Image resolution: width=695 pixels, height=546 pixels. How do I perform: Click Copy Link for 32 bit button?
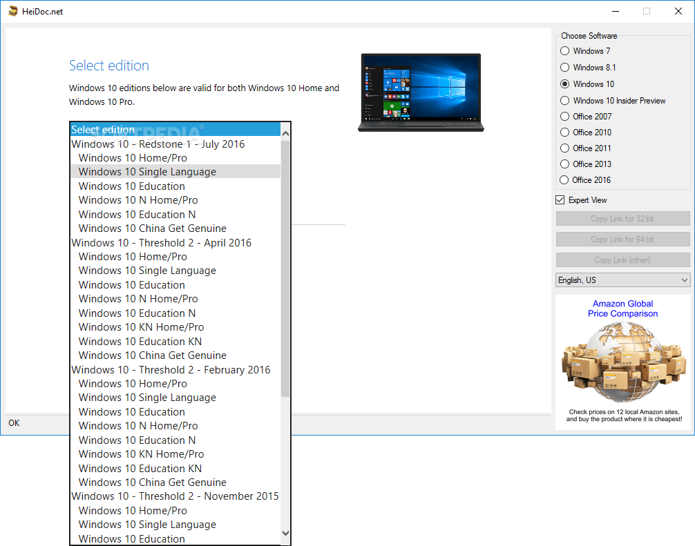tap(622, 219)
